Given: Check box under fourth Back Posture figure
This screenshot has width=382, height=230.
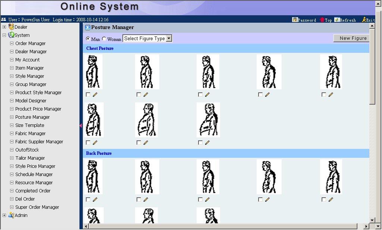Looking at the screenshot, I should [260, 199].
